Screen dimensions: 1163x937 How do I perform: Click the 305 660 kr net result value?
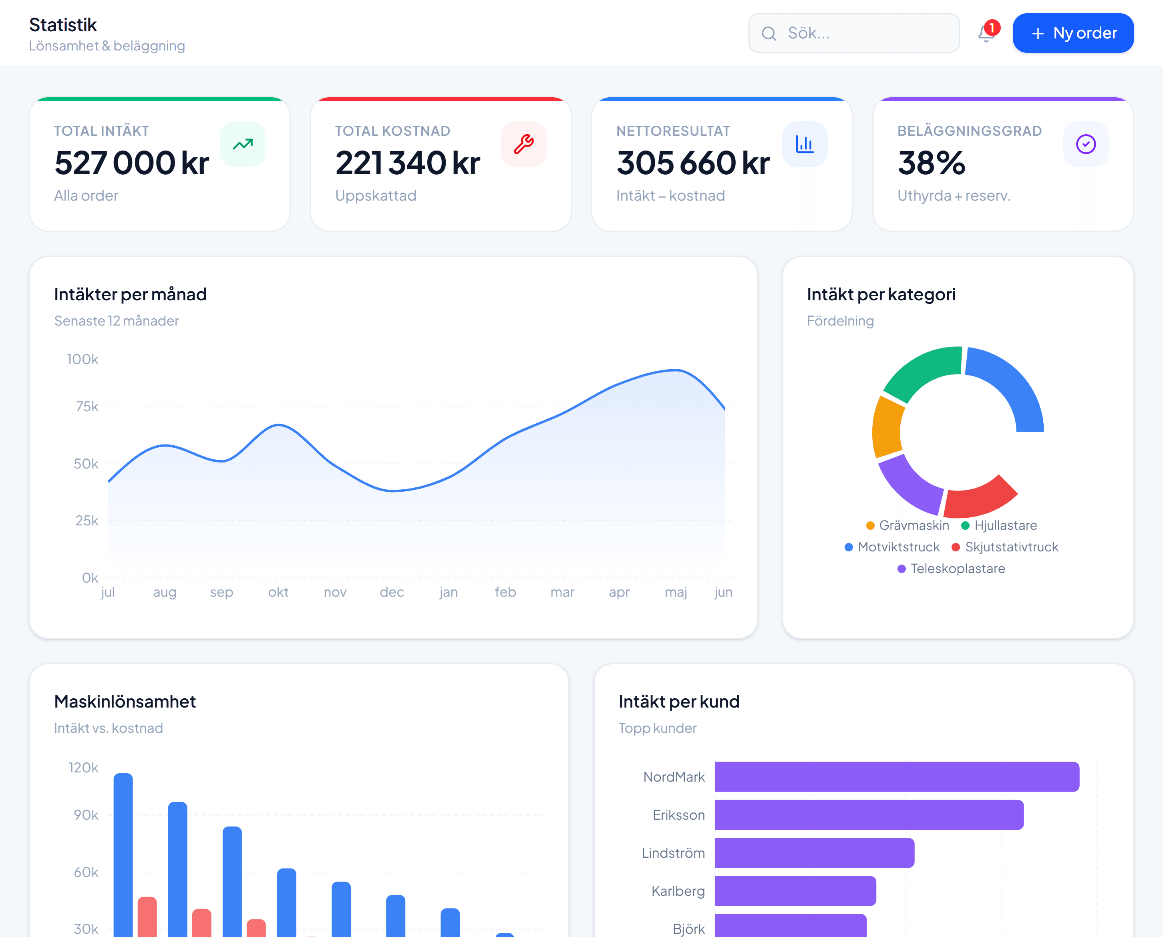[693, 163]
